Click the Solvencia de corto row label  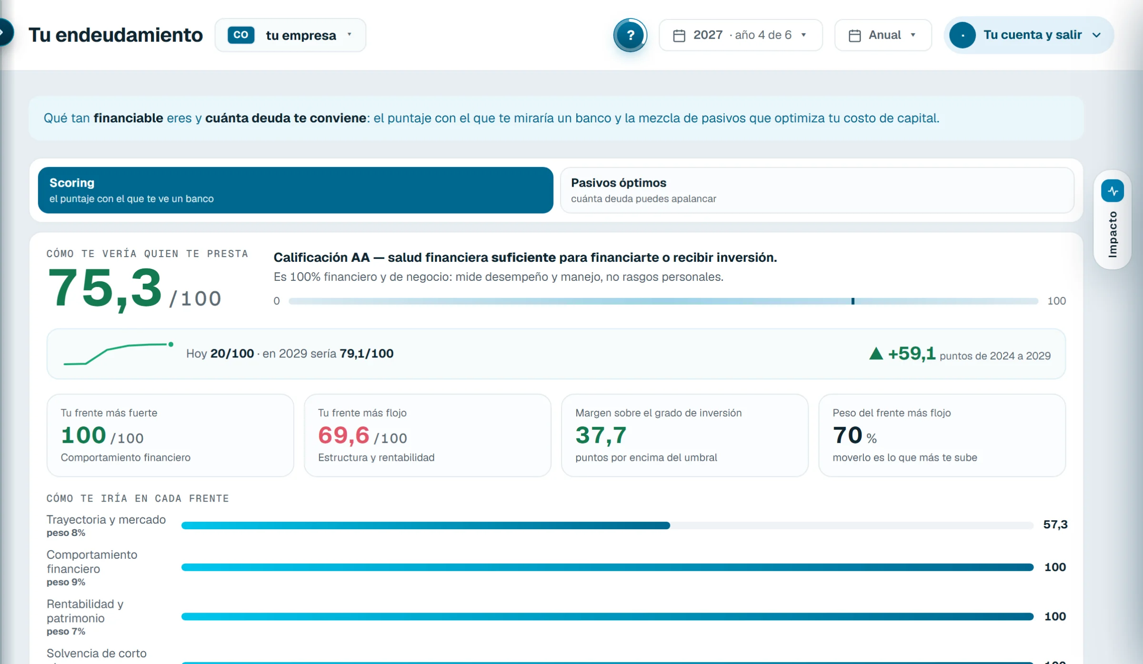click(x=97, y=654)
